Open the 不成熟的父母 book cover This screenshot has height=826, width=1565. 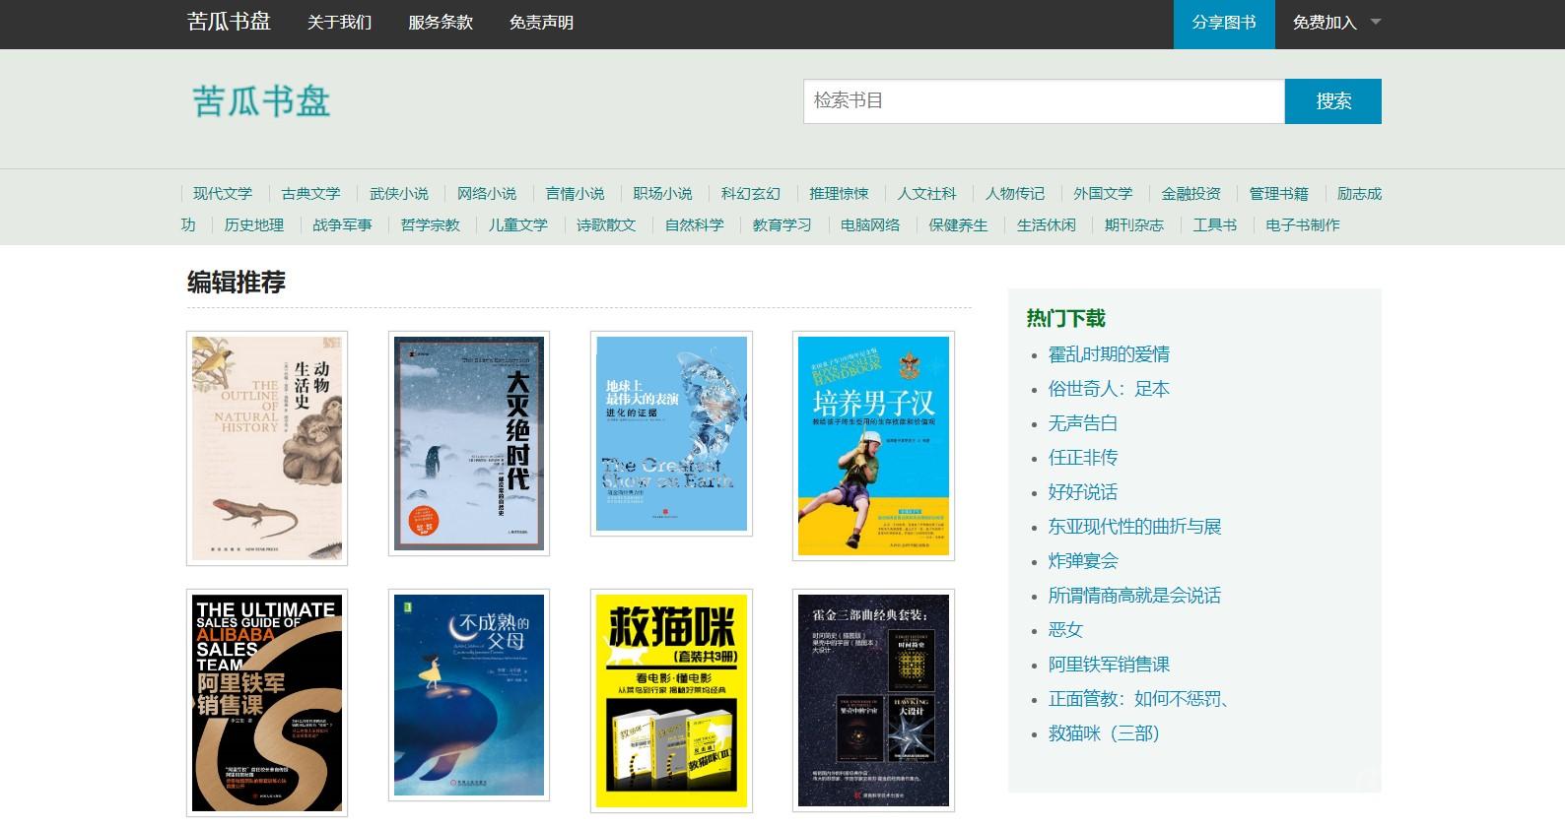(x=469, y=695)
